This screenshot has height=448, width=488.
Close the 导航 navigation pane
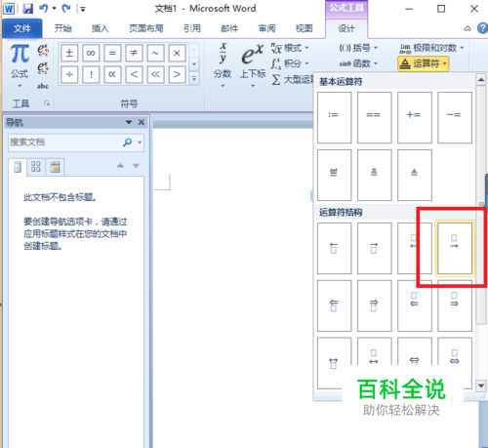142,122
